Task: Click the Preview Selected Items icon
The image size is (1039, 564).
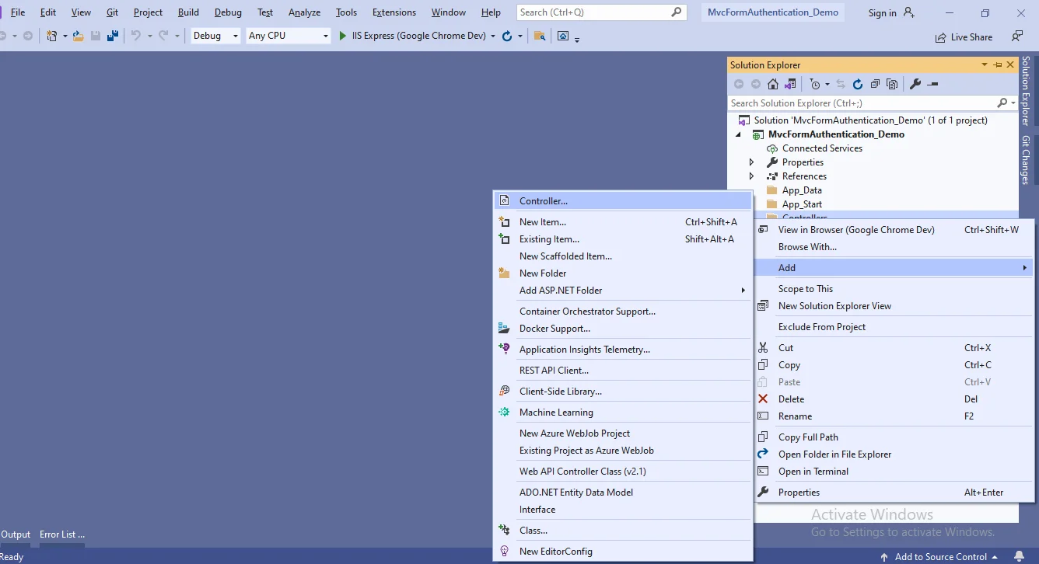Action: click(933, 84)
